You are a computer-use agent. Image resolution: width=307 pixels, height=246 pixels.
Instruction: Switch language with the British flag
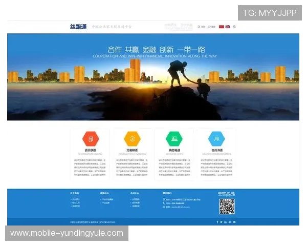(228, 27)
